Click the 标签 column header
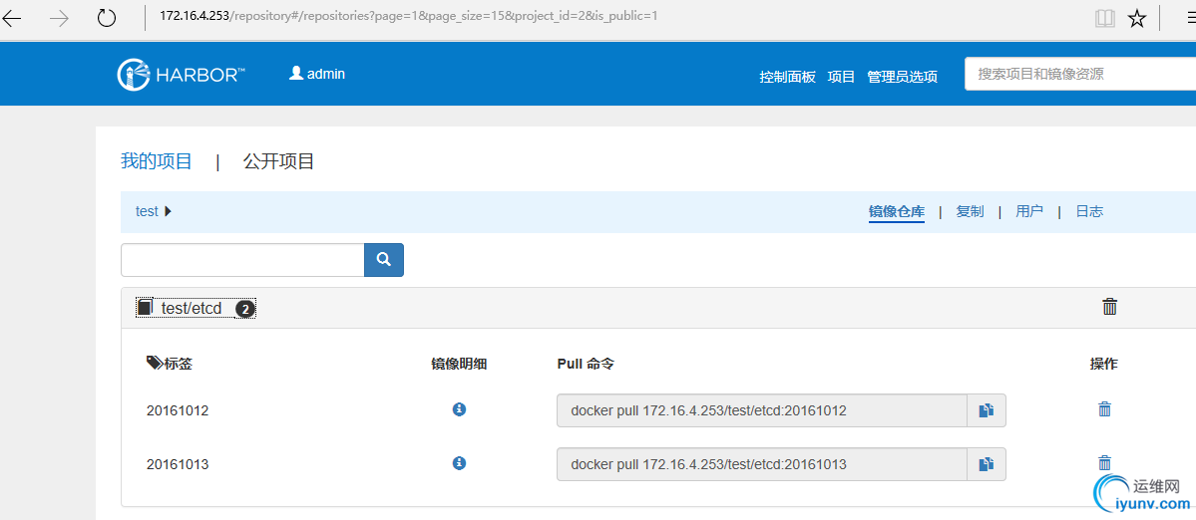 [x=170, y=364]
